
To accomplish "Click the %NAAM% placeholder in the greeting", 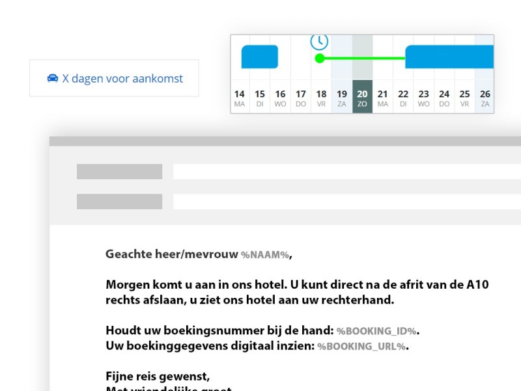I will coord(263,255).
